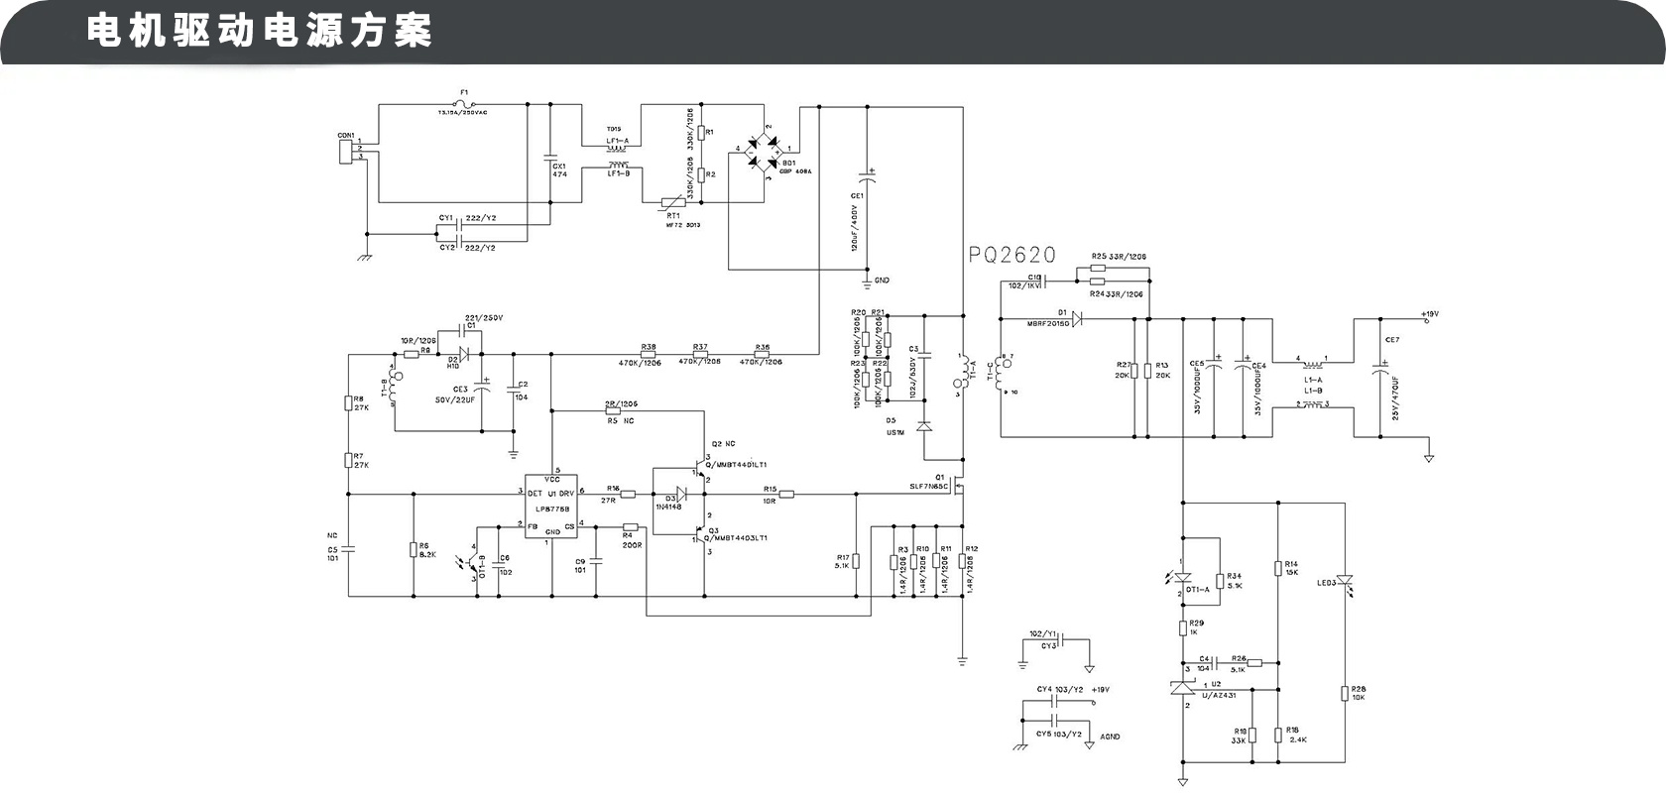Click the R25 33R/1206 label
This screenshot has height=793, width=1666.
pyautogui.click(x=1119, y=257)
